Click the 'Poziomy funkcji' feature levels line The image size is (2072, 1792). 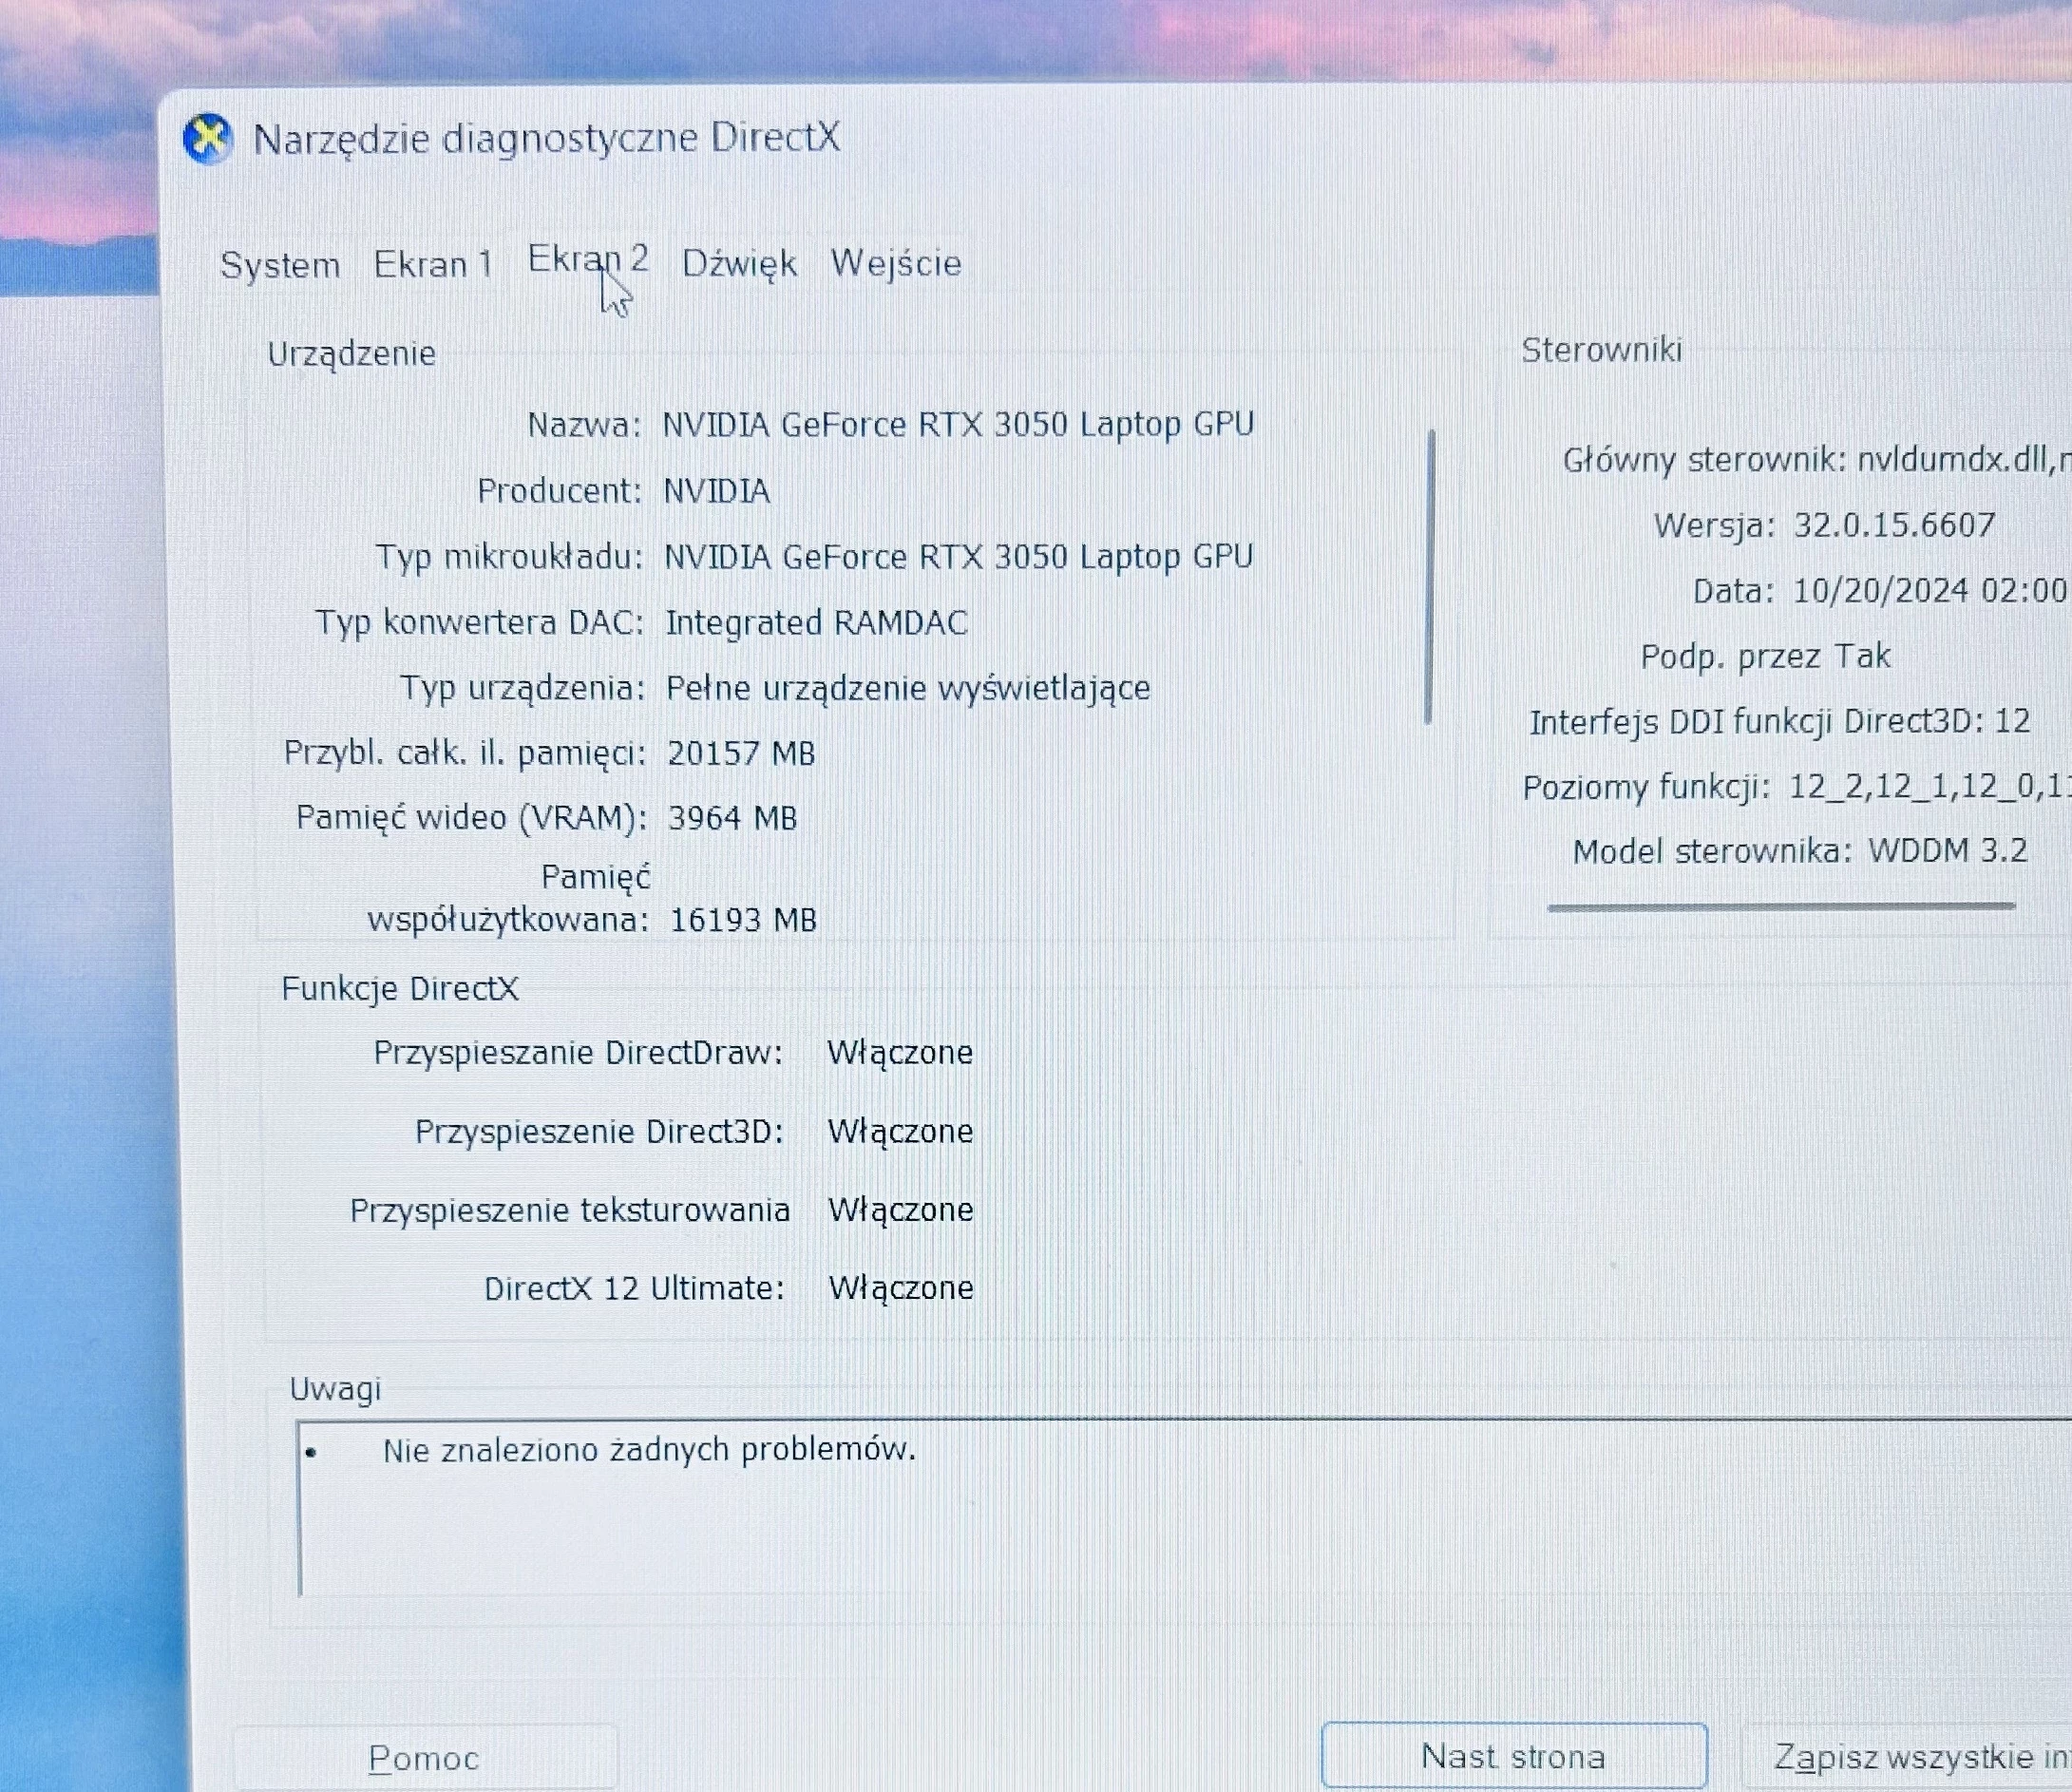1796,787
